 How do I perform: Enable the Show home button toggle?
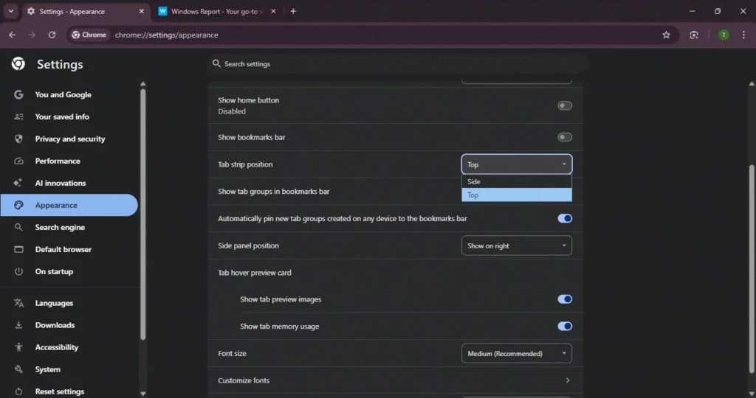[x=565, y=105]
